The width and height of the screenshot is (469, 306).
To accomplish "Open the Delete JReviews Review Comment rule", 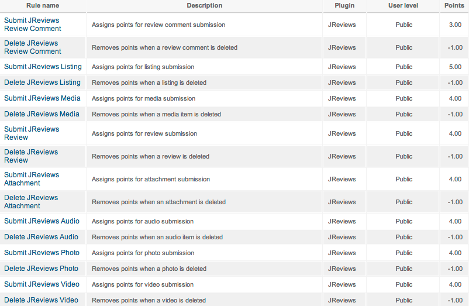I will point(32,47).
